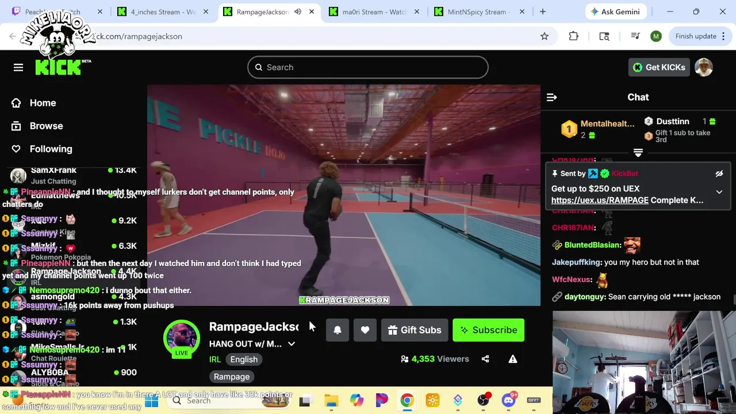Click the IRL category link
The image size is (736, 414).
point(214,359)
